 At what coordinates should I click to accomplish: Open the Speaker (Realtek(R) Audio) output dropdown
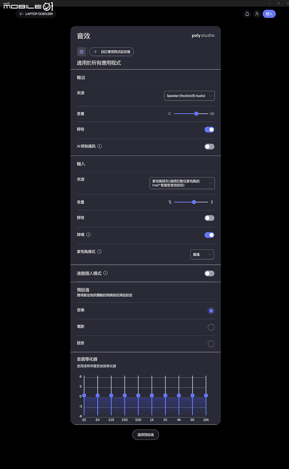click(189, 96)
